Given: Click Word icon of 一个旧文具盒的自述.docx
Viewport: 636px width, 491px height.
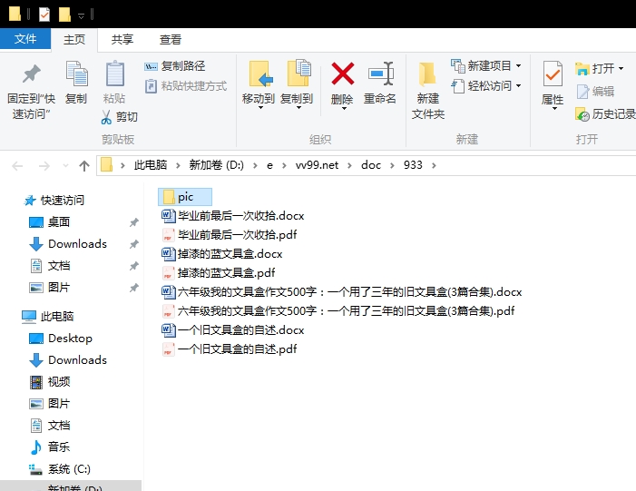Looking at the screenshot, I should pos(168,329).
